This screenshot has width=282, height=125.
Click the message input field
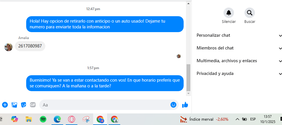tap(105, 105)
